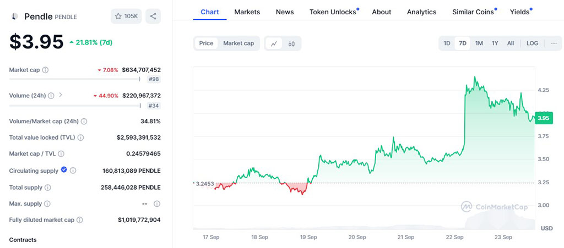
Task: Show info for Total value locked
Action: click(80, 137)
